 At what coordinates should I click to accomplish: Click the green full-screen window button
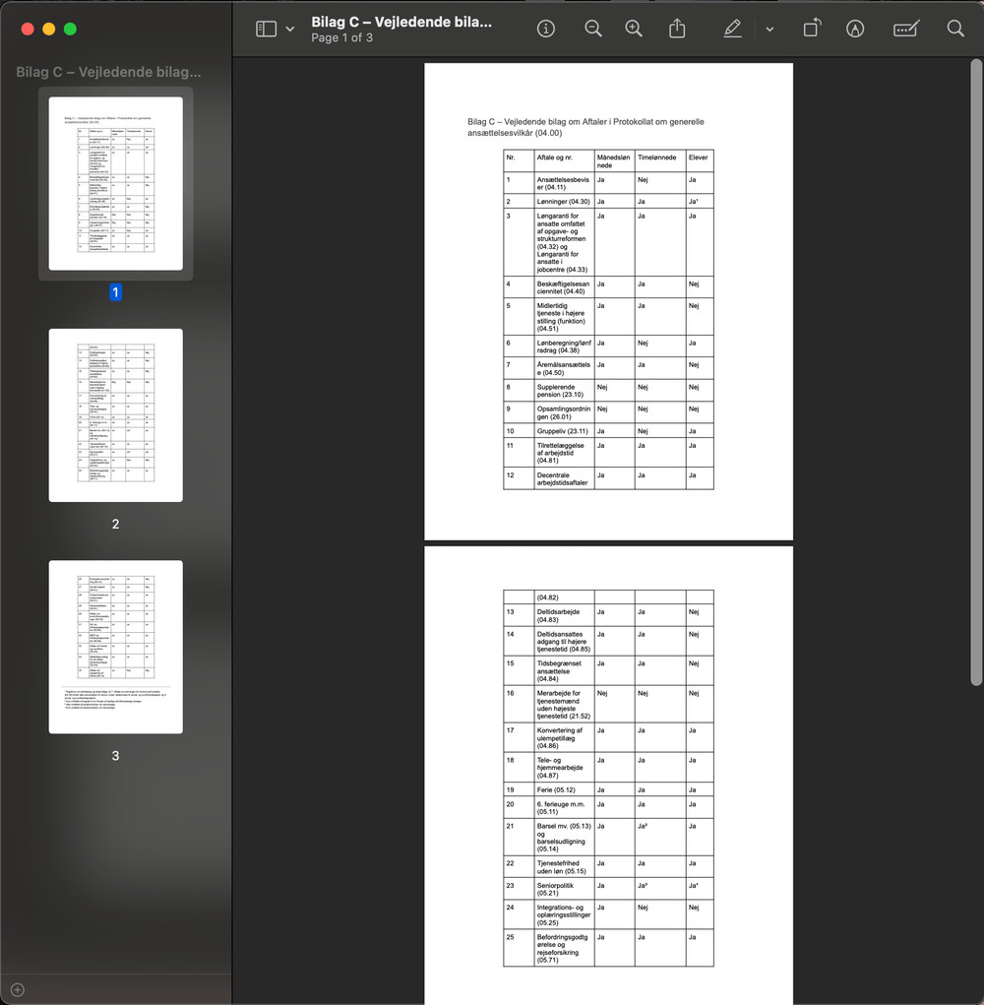(70, 30)
